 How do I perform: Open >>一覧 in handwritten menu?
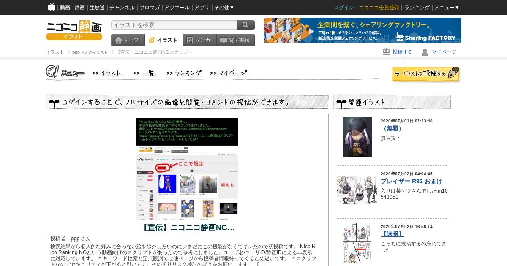tap(144, 73)
